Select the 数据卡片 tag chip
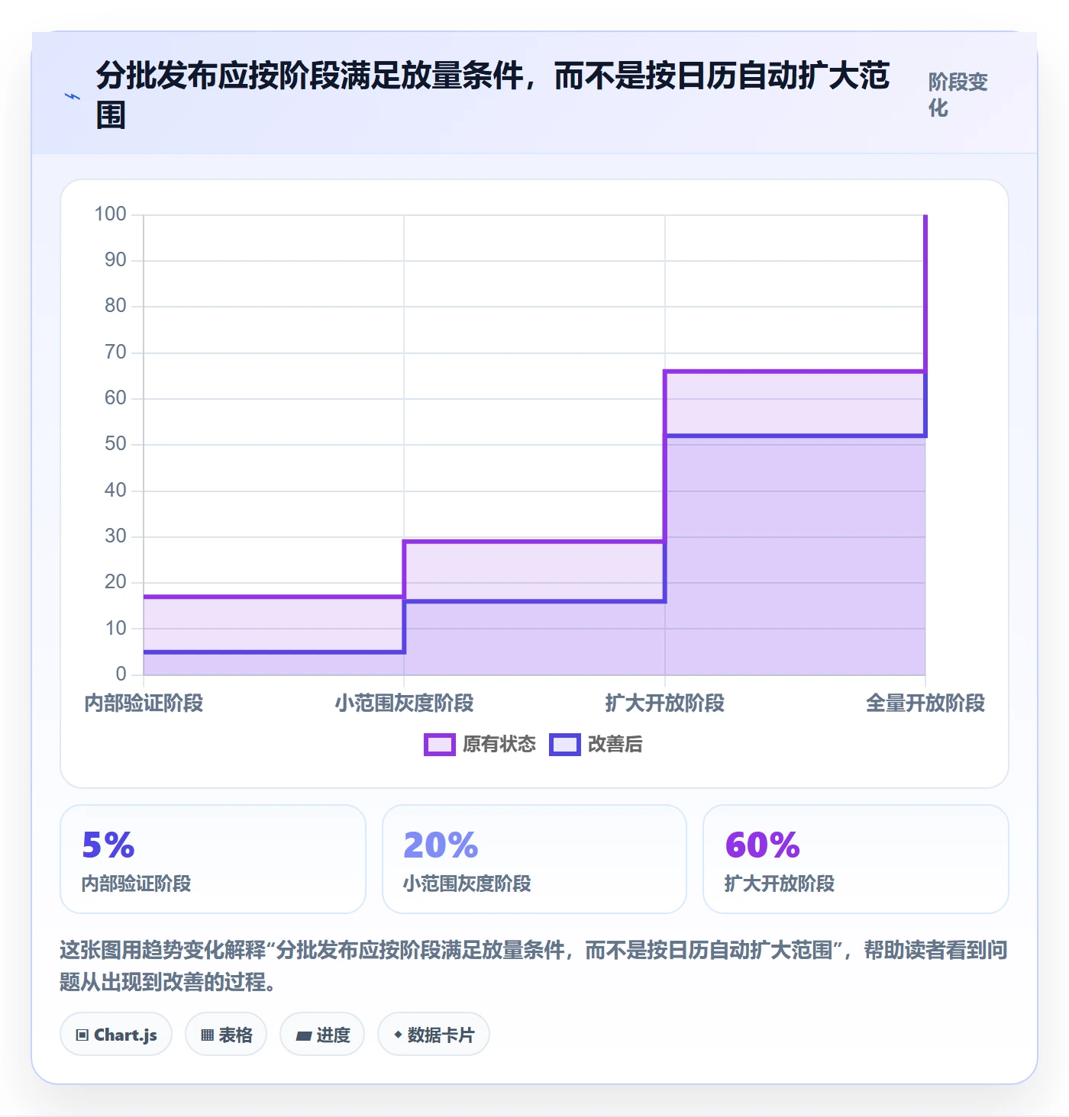This screenshot has height=1117, width=1069. coord(434,1035)
